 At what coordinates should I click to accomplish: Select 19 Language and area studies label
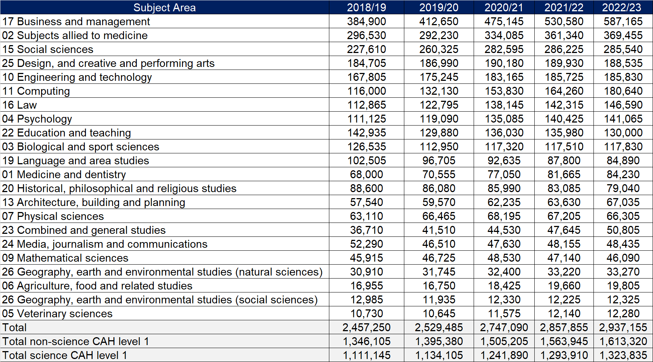(76, 161)
